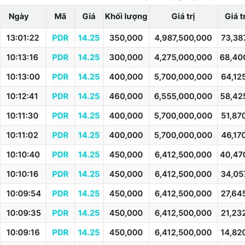Click price 14.25 in the 10:09:54 row
The width and height of the screenshot is (245, 245).
pos(89,193)
